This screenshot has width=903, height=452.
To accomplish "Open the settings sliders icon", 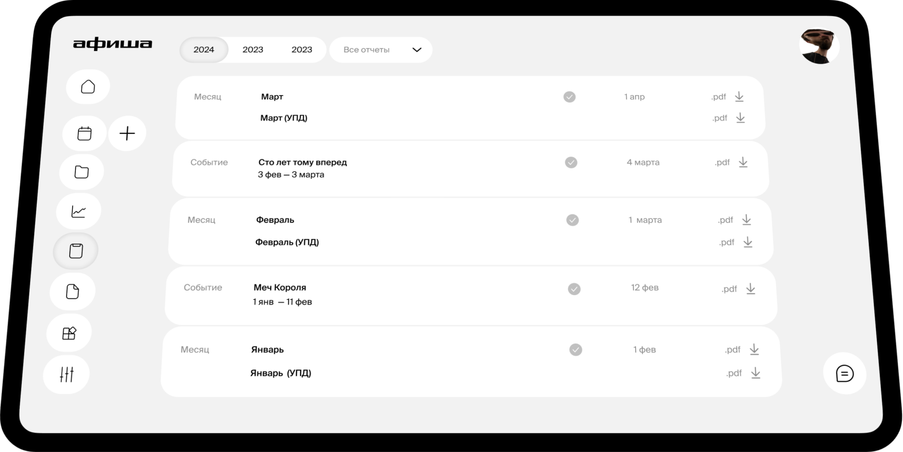I will 67,374.
